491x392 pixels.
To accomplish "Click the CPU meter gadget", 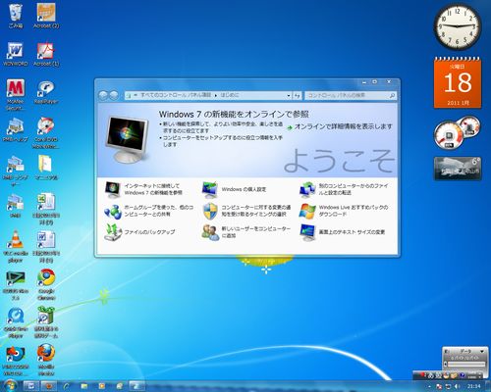I will point(458,132).
